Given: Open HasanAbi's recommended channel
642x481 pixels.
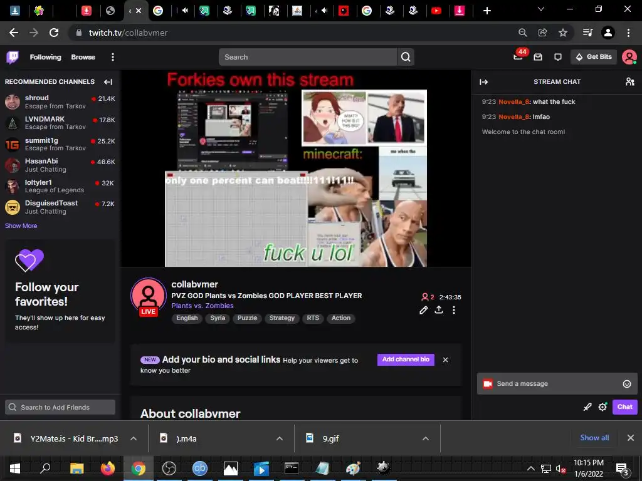Looking at the screenshot, I should coord(60,165).
